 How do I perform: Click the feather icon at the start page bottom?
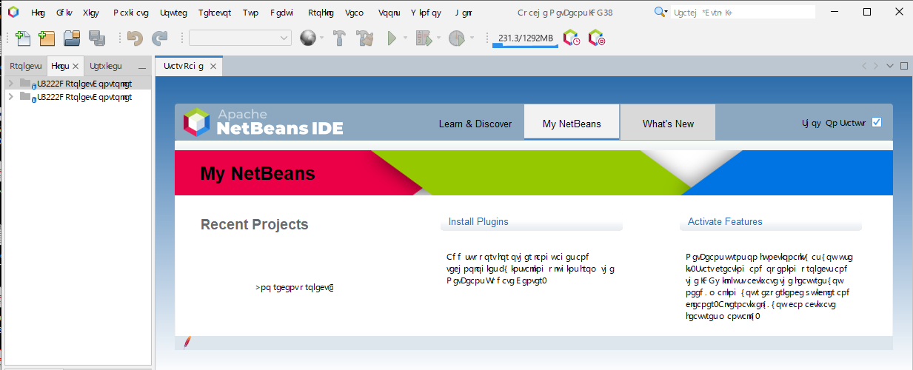188,343
